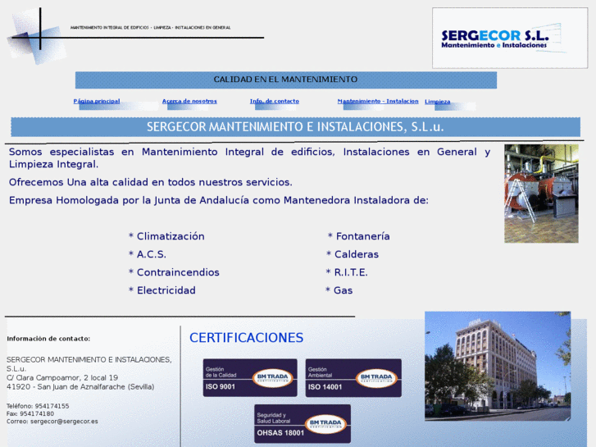Click the cross logo graphic
Image resolution: width=596 pixels, height=447 pixels.
click(x=37, y=36)
